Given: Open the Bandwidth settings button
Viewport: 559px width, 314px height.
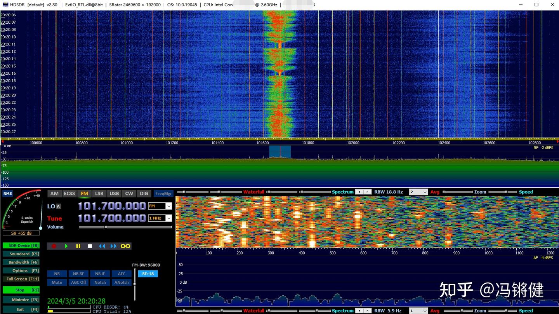Looking at the screenshot, I should (x=21, y=262).
